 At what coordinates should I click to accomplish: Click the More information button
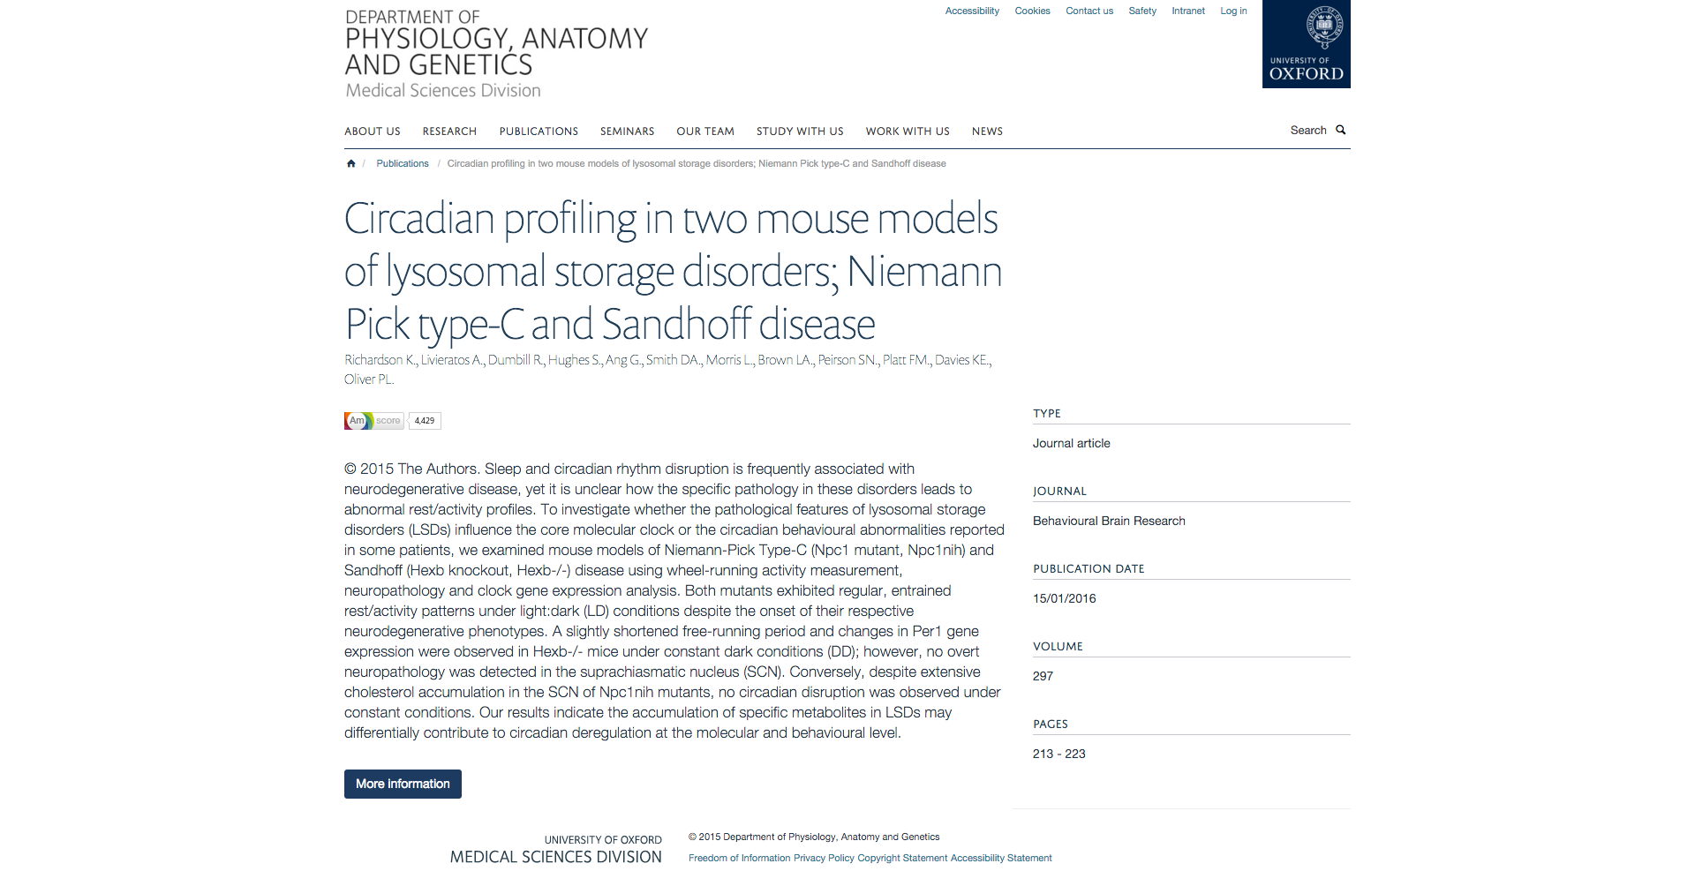click(403, 784)
